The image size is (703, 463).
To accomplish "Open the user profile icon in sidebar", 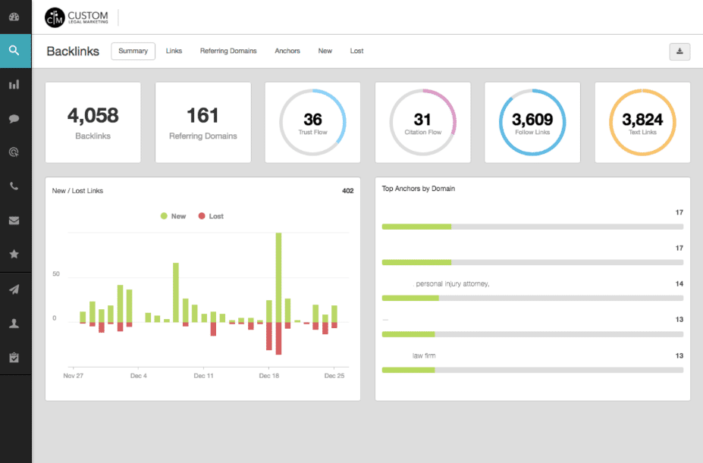I will (15, 322).
